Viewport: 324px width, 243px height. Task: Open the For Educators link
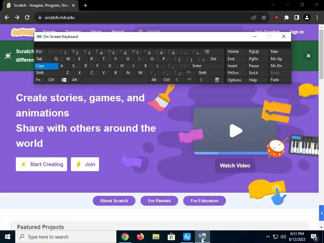click(x=205, y=201)
